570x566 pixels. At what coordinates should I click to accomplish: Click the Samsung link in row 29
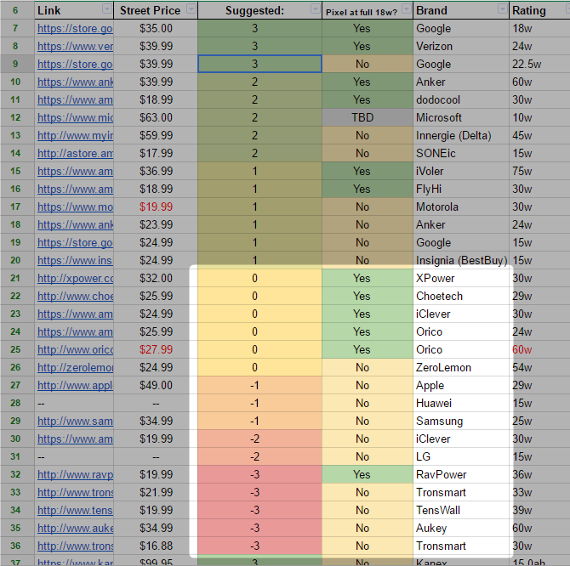point(75,421)
